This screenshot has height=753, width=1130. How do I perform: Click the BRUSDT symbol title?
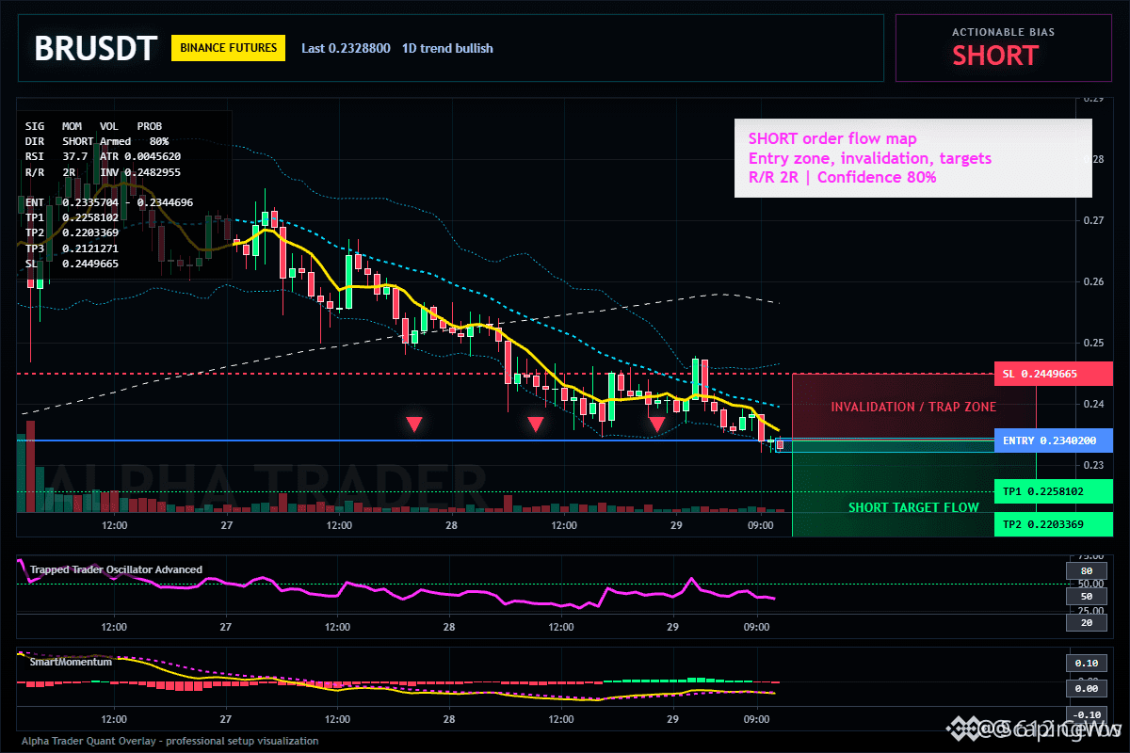click(x=95, y=48)
